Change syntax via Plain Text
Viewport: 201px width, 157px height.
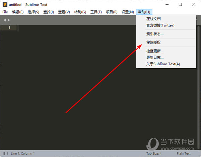(x=184, y=153)
